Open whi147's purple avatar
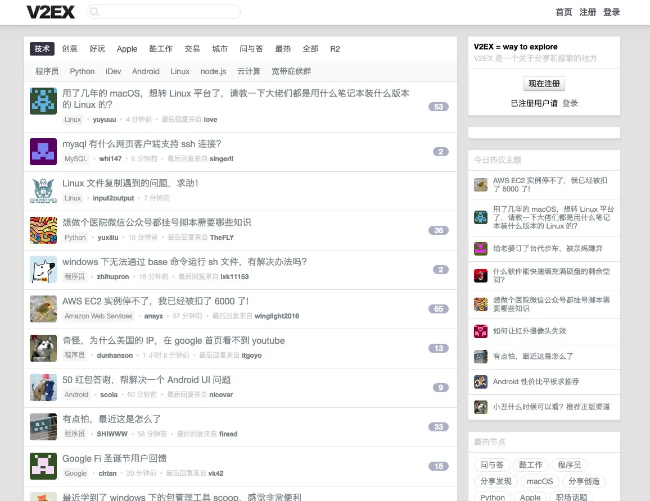650x501 pixels. 43,152
